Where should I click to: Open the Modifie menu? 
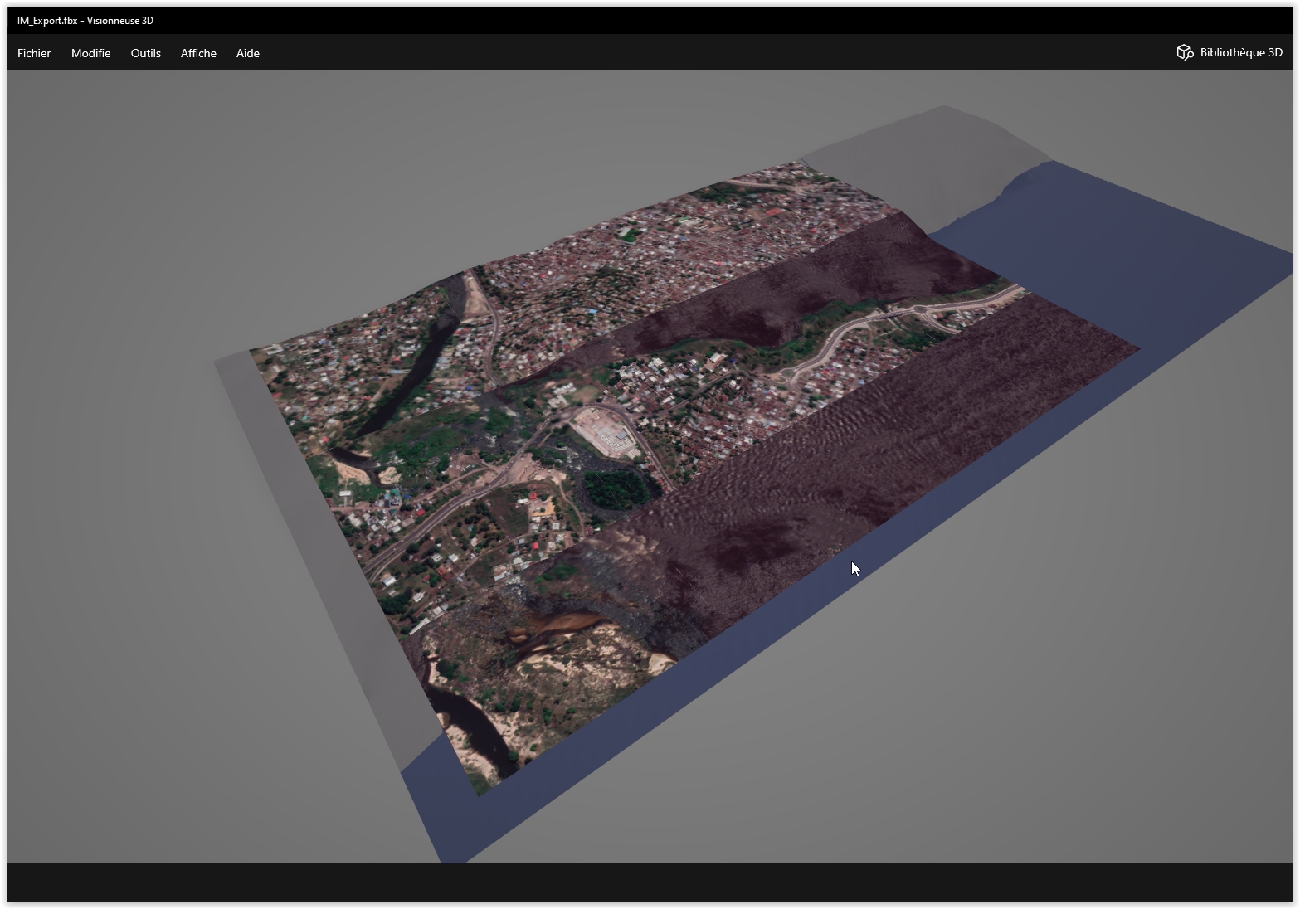click(90, 53)
